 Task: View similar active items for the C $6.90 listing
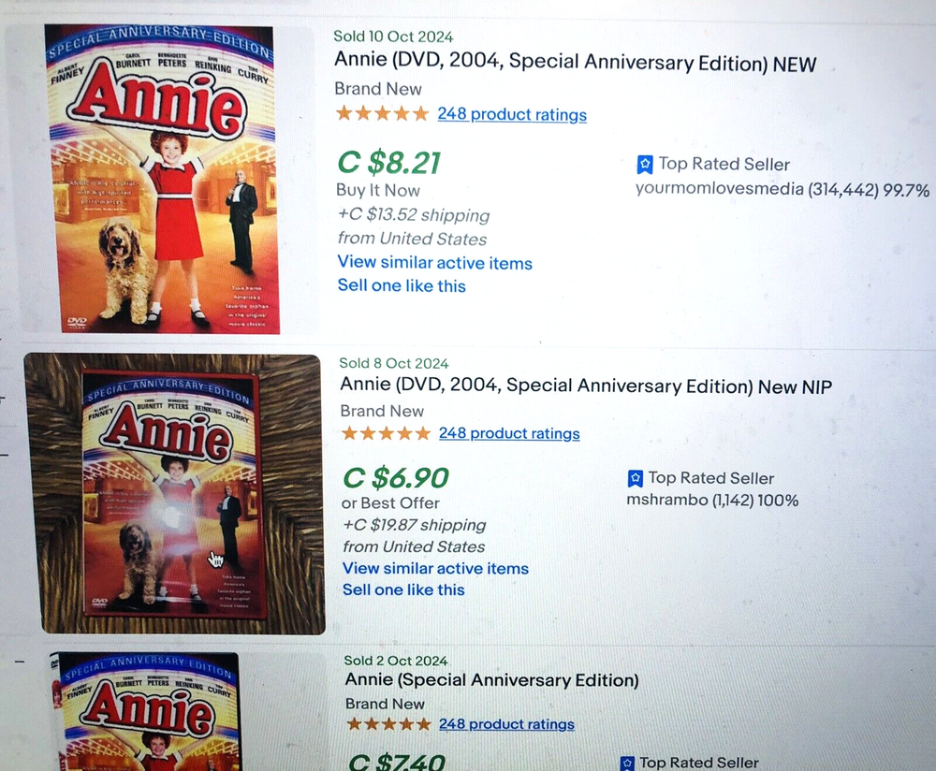pos(435,568)
